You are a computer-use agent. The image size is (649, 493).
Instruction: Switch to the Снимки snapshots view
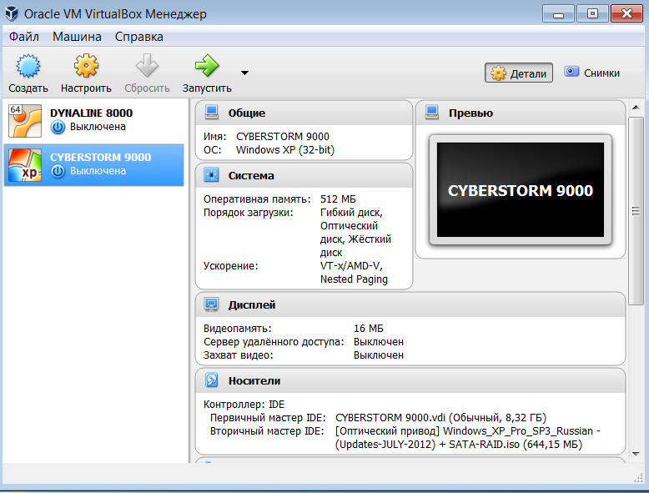(591, 73)
